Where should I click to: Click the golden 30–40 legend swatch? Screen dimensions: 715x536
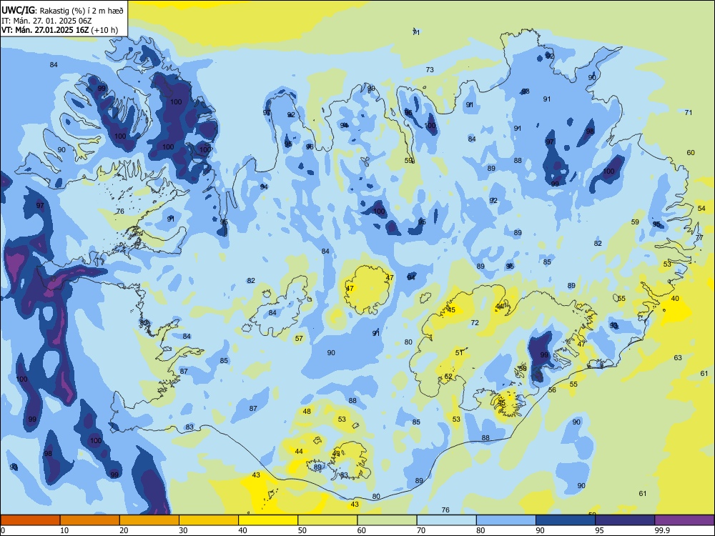point(209,520)
